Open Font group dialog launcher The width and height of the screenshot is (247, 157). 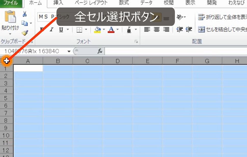136,42
